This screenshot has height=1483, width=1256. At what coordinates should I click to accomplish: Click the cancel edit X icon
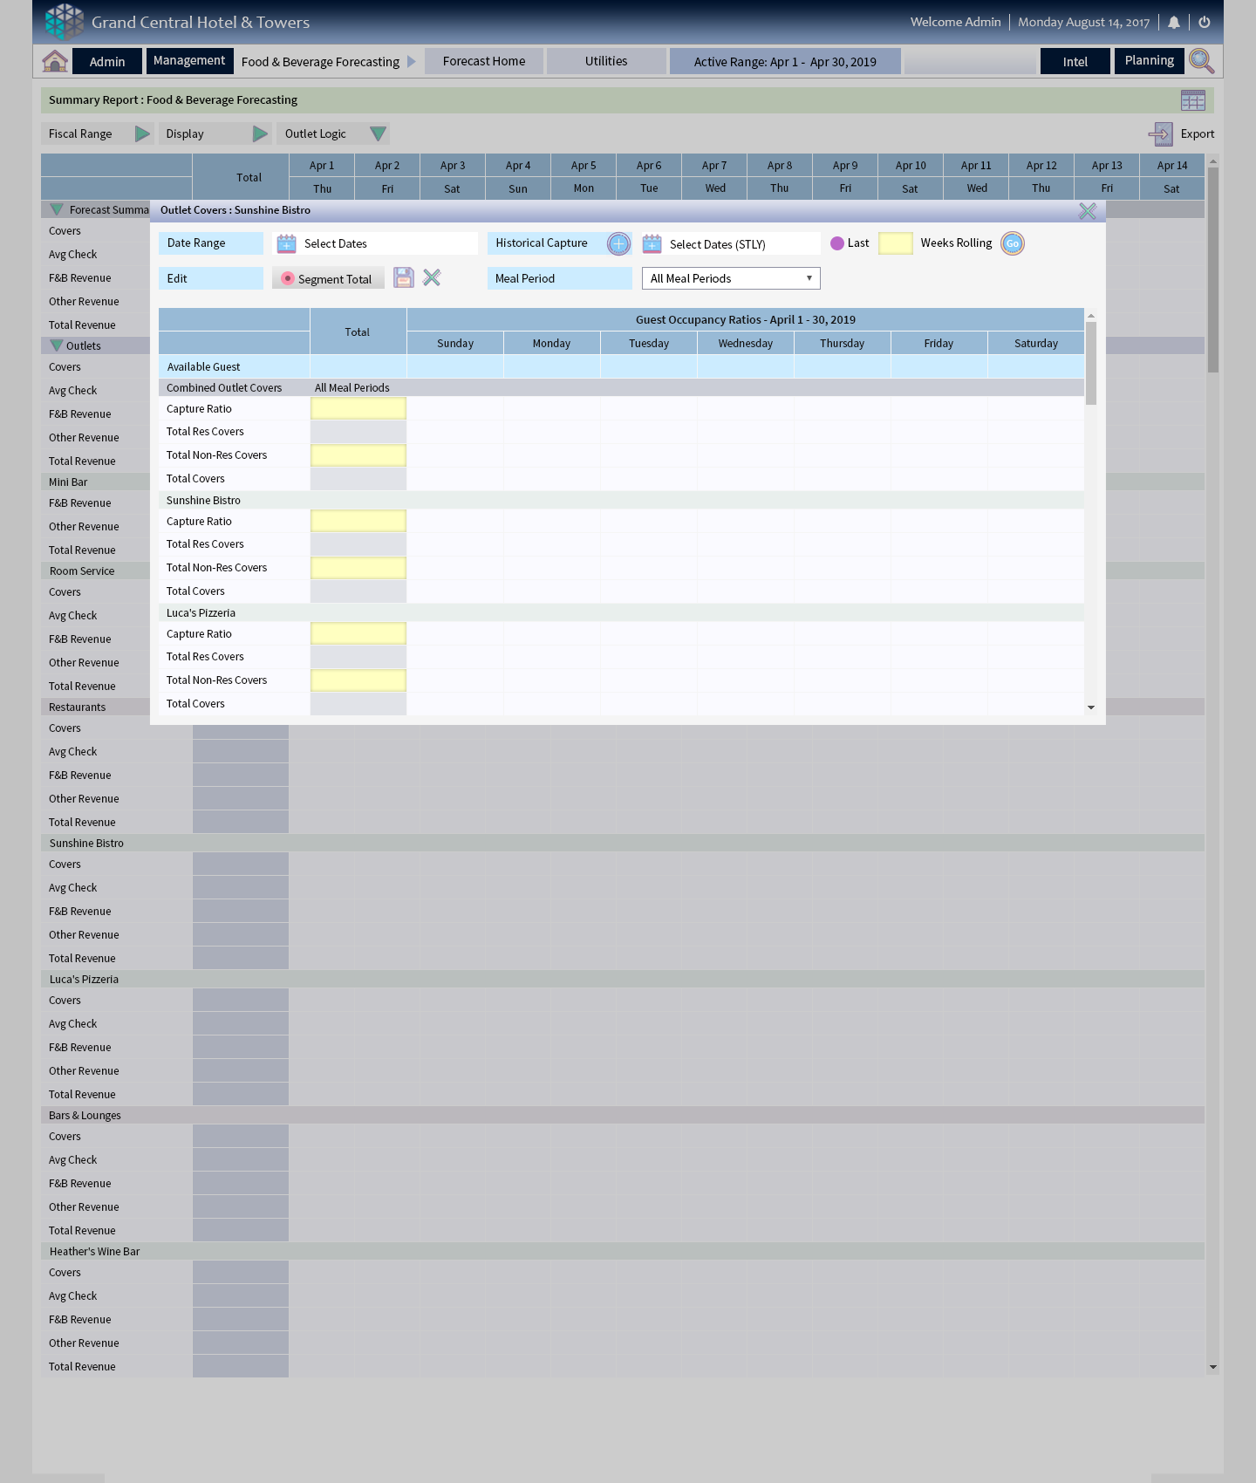point(432,278)
